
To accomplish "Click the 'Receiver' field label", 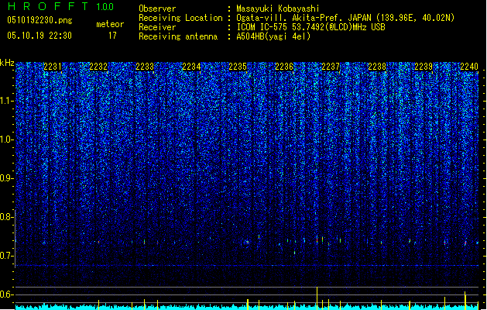I will [x=157, y=27].
